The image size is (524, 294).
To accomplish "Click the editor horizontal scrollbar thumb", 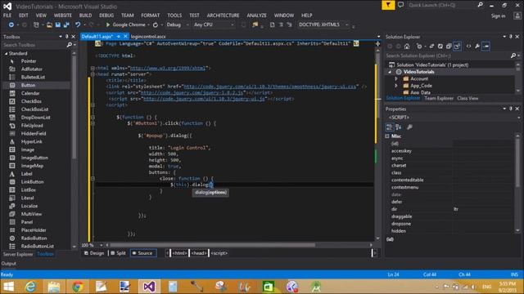I will (213, 245).
